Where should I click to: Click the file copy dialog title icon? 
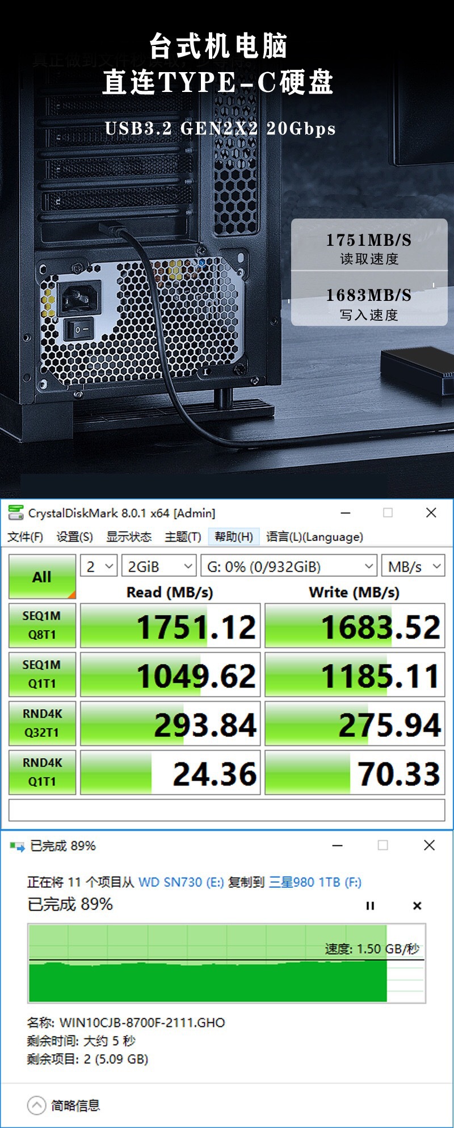[x=18, y=846]
